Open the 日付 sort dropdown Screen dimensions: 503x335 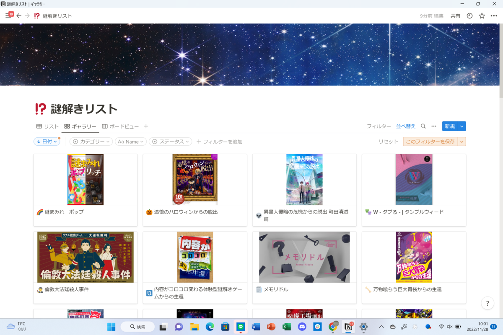[x=47, y=142]
